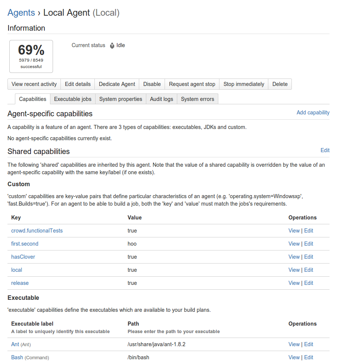Open the Ant executable label link
The image size is (337, 363).
click(x=15, y=344)
